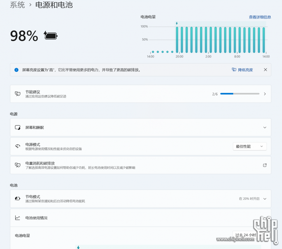Click the 节能建议 progress bar

pyautogui.click(x=240, y=94)
